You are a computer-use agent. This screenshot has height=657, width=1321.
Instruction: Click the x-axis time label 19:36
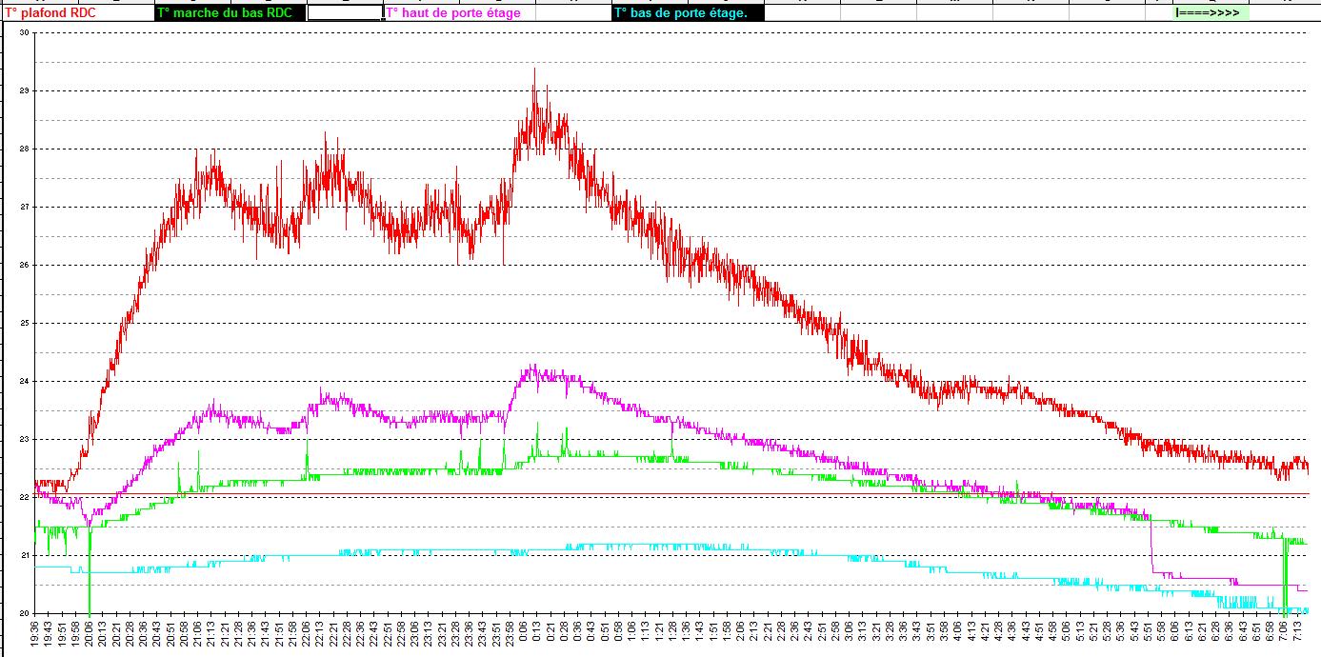pyautogui.click(x=35, y=632)
